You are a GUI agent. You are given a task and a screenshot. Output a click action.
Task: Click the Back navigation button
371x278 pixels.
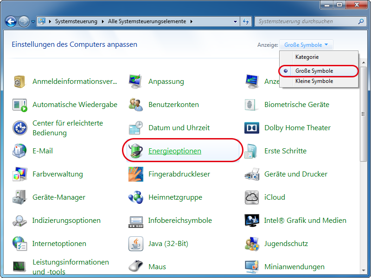[10, 21]
